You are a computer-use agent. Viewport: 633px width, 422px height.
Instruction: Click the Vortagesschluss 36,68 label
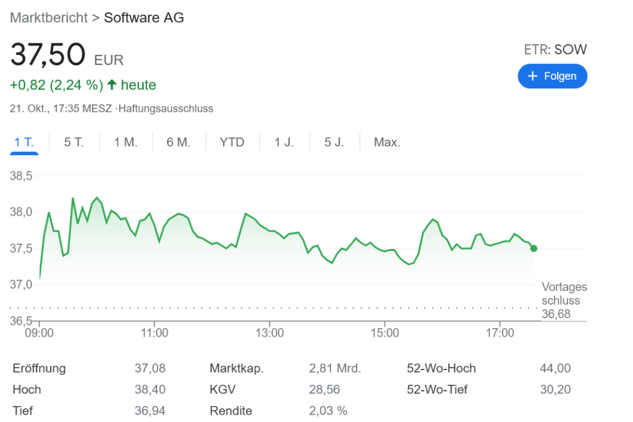(564, 301)
